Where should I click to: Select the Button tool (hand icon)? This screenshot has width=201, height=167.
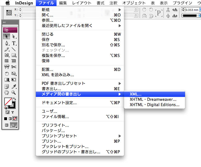6,67
